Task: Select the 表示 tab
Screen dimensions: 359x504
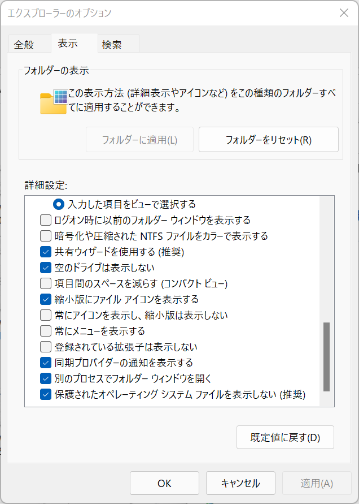Action: [x=68, y=43]
